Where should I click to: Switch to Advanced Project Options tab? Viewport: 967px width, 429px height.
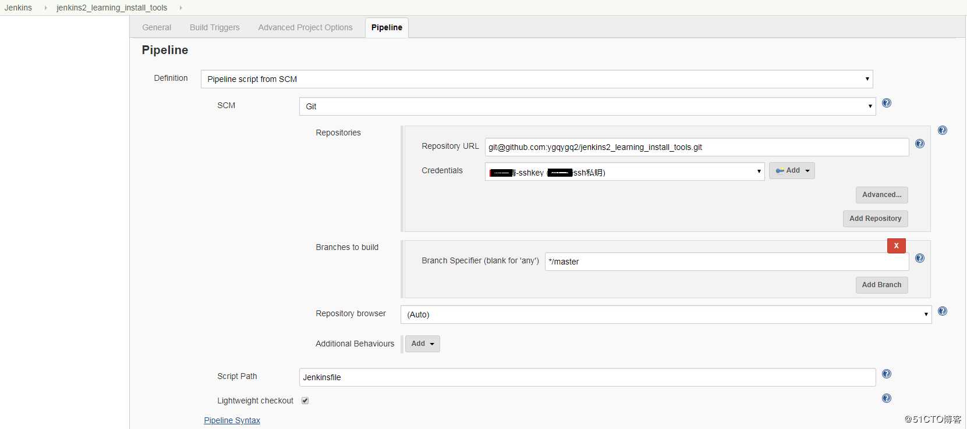(x=305, y=27)
